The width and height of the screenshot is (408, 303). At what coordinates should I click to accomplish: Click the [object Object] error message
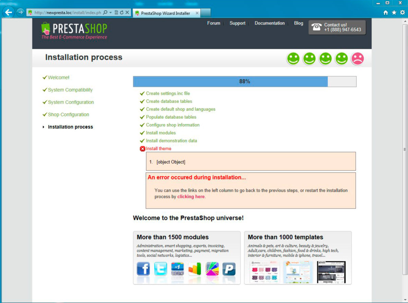coord(171,162)
